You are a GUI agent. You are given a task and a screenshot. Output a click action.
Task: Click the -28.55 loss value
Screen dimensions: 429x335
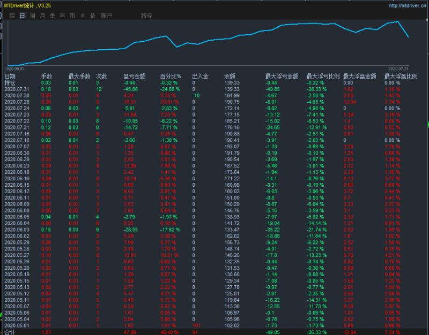point(130,230)
